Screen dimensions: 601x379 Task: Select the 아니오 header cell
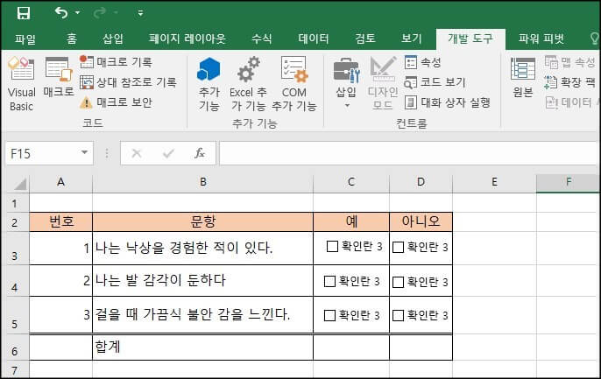(421, 221)
